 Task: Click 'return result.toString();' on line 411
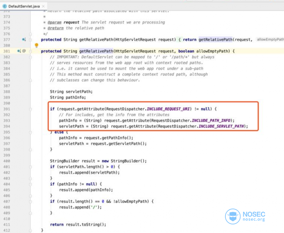(78, 224)
